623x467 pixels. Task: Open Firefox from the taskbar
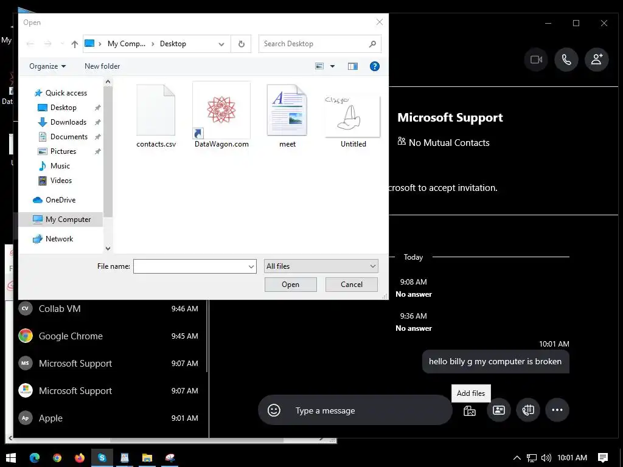point(80,458)
